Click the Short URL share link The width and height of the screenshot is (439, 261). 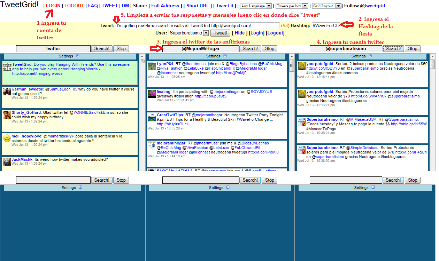click(x=198, y=6)
